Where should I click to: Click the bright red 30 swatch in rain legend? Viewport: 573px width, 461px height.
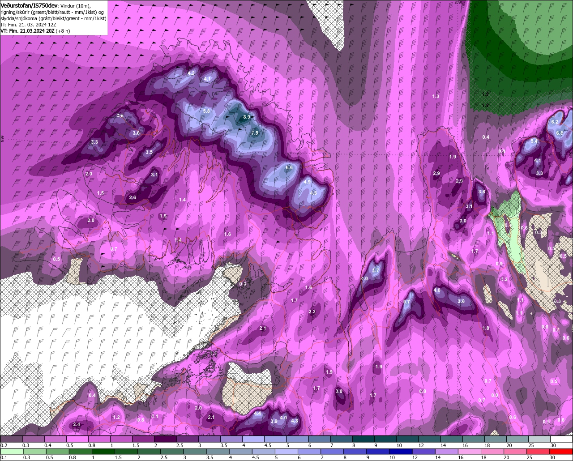pos(561,452)
